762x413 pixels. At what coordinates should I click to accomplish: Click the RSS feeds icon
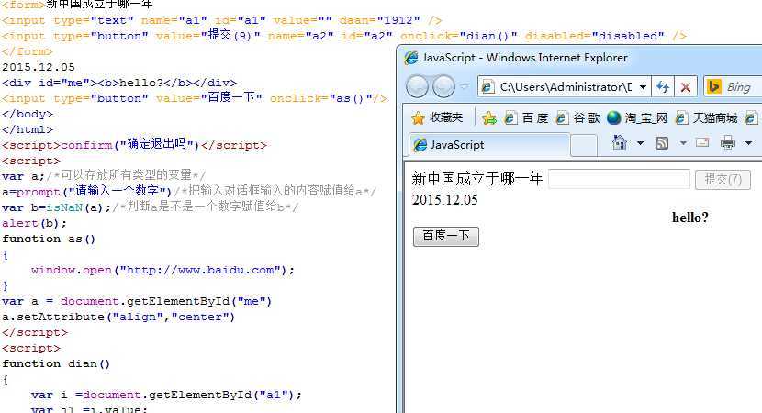[x=662, y=143]
